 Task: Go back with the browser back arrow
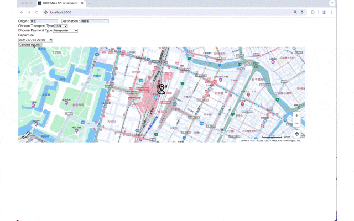coord(22,12)
